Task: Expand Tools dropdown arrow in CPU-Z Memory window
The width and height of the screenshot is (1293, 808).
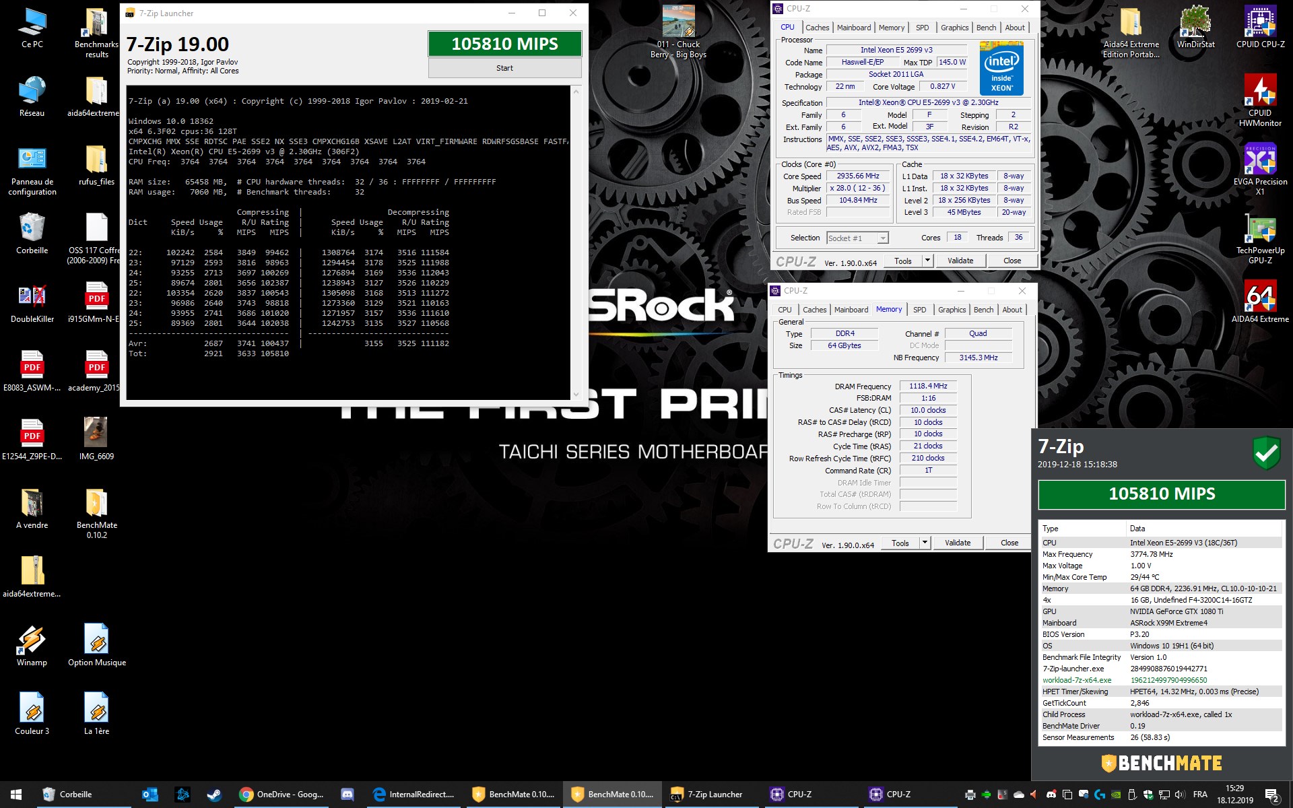Action: point(925,543)
